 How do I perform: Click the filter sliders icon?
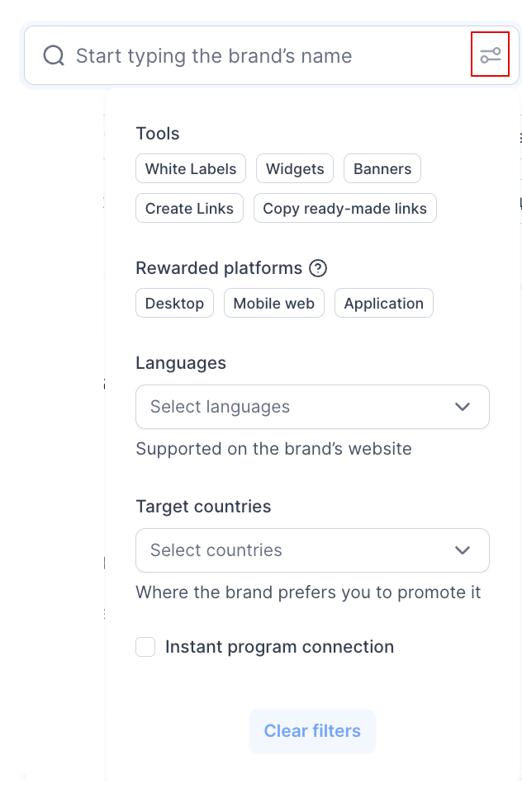coord(490,54)
